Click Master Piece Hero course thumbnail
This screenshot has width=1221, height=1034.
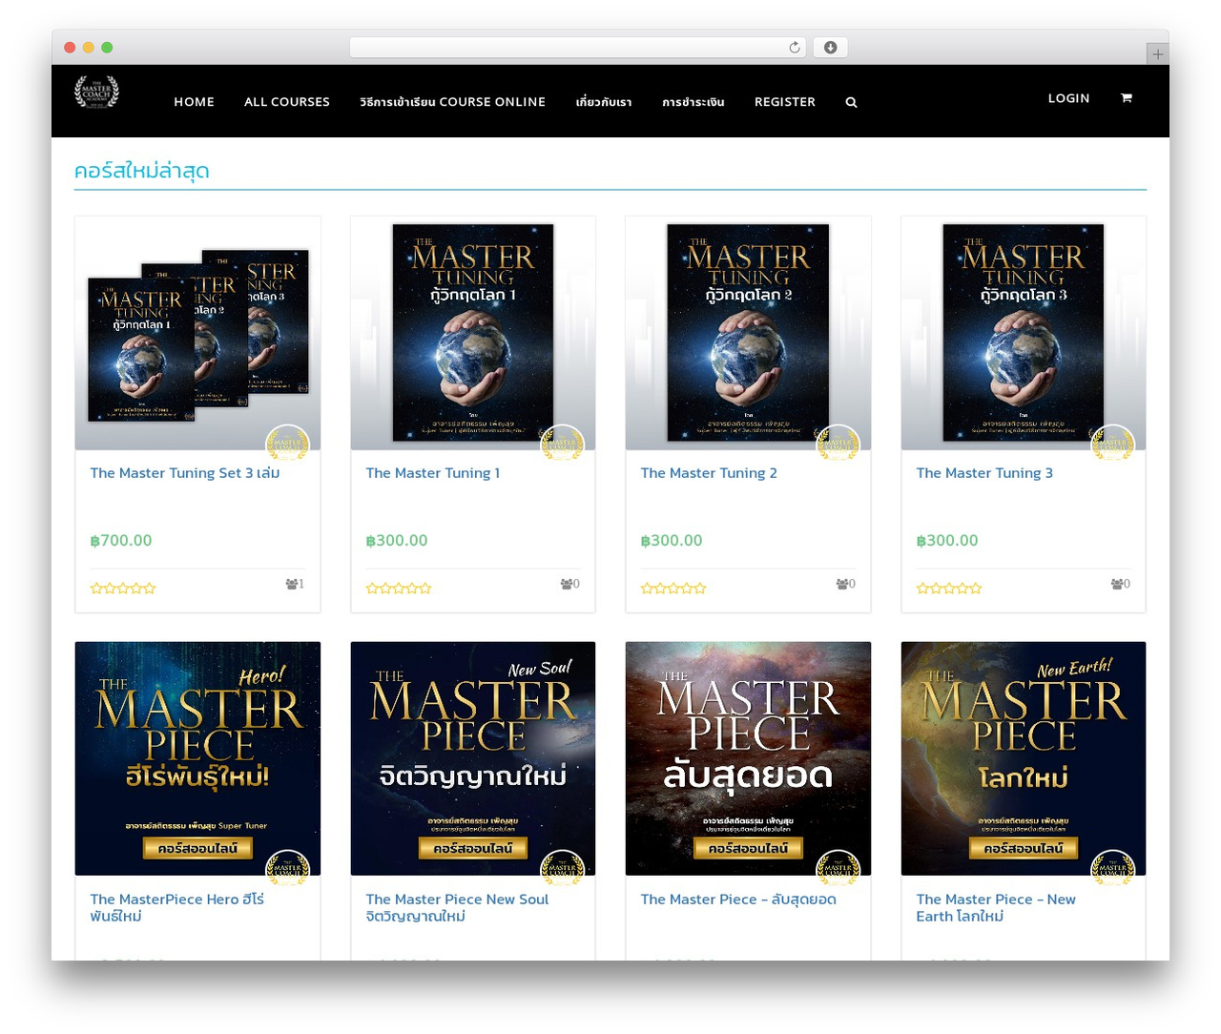[197, 758]
